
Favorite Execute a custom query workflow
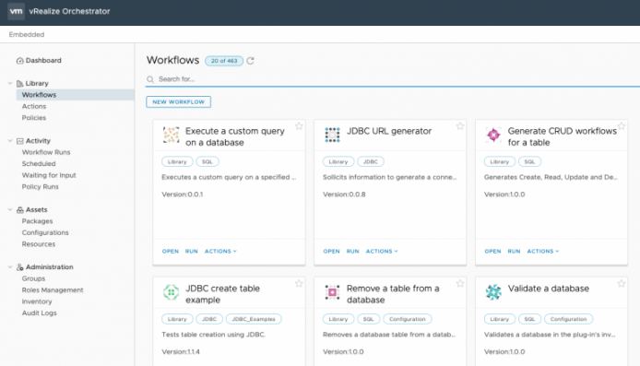coord(299,126)
